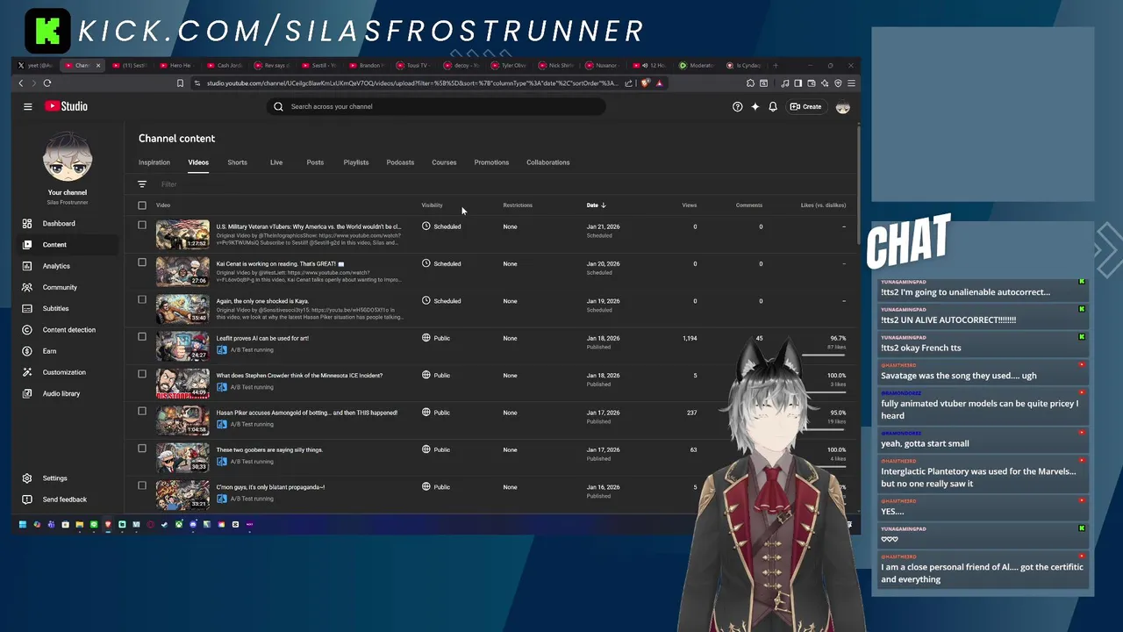The height and width of the screenshot is (632, 1123).
Task: Click the sparkle icon beside the help icon
Action: [755, 106]
